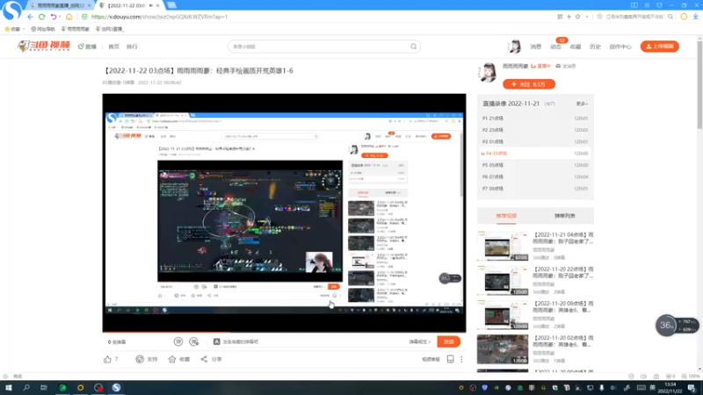Click the Douyu video site logo
Viewport: 703px width, 395px height.
point(43,47)
